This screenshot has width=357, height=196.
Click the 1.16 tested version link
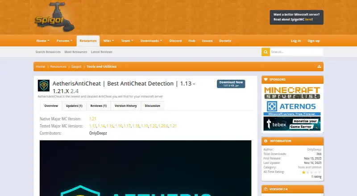[x=119, y=126]
